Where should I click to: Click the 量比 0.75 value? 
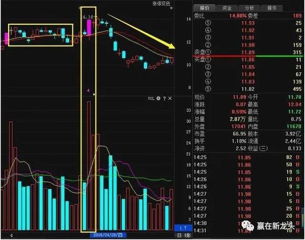pyautogui.click(x=296, y=119)
